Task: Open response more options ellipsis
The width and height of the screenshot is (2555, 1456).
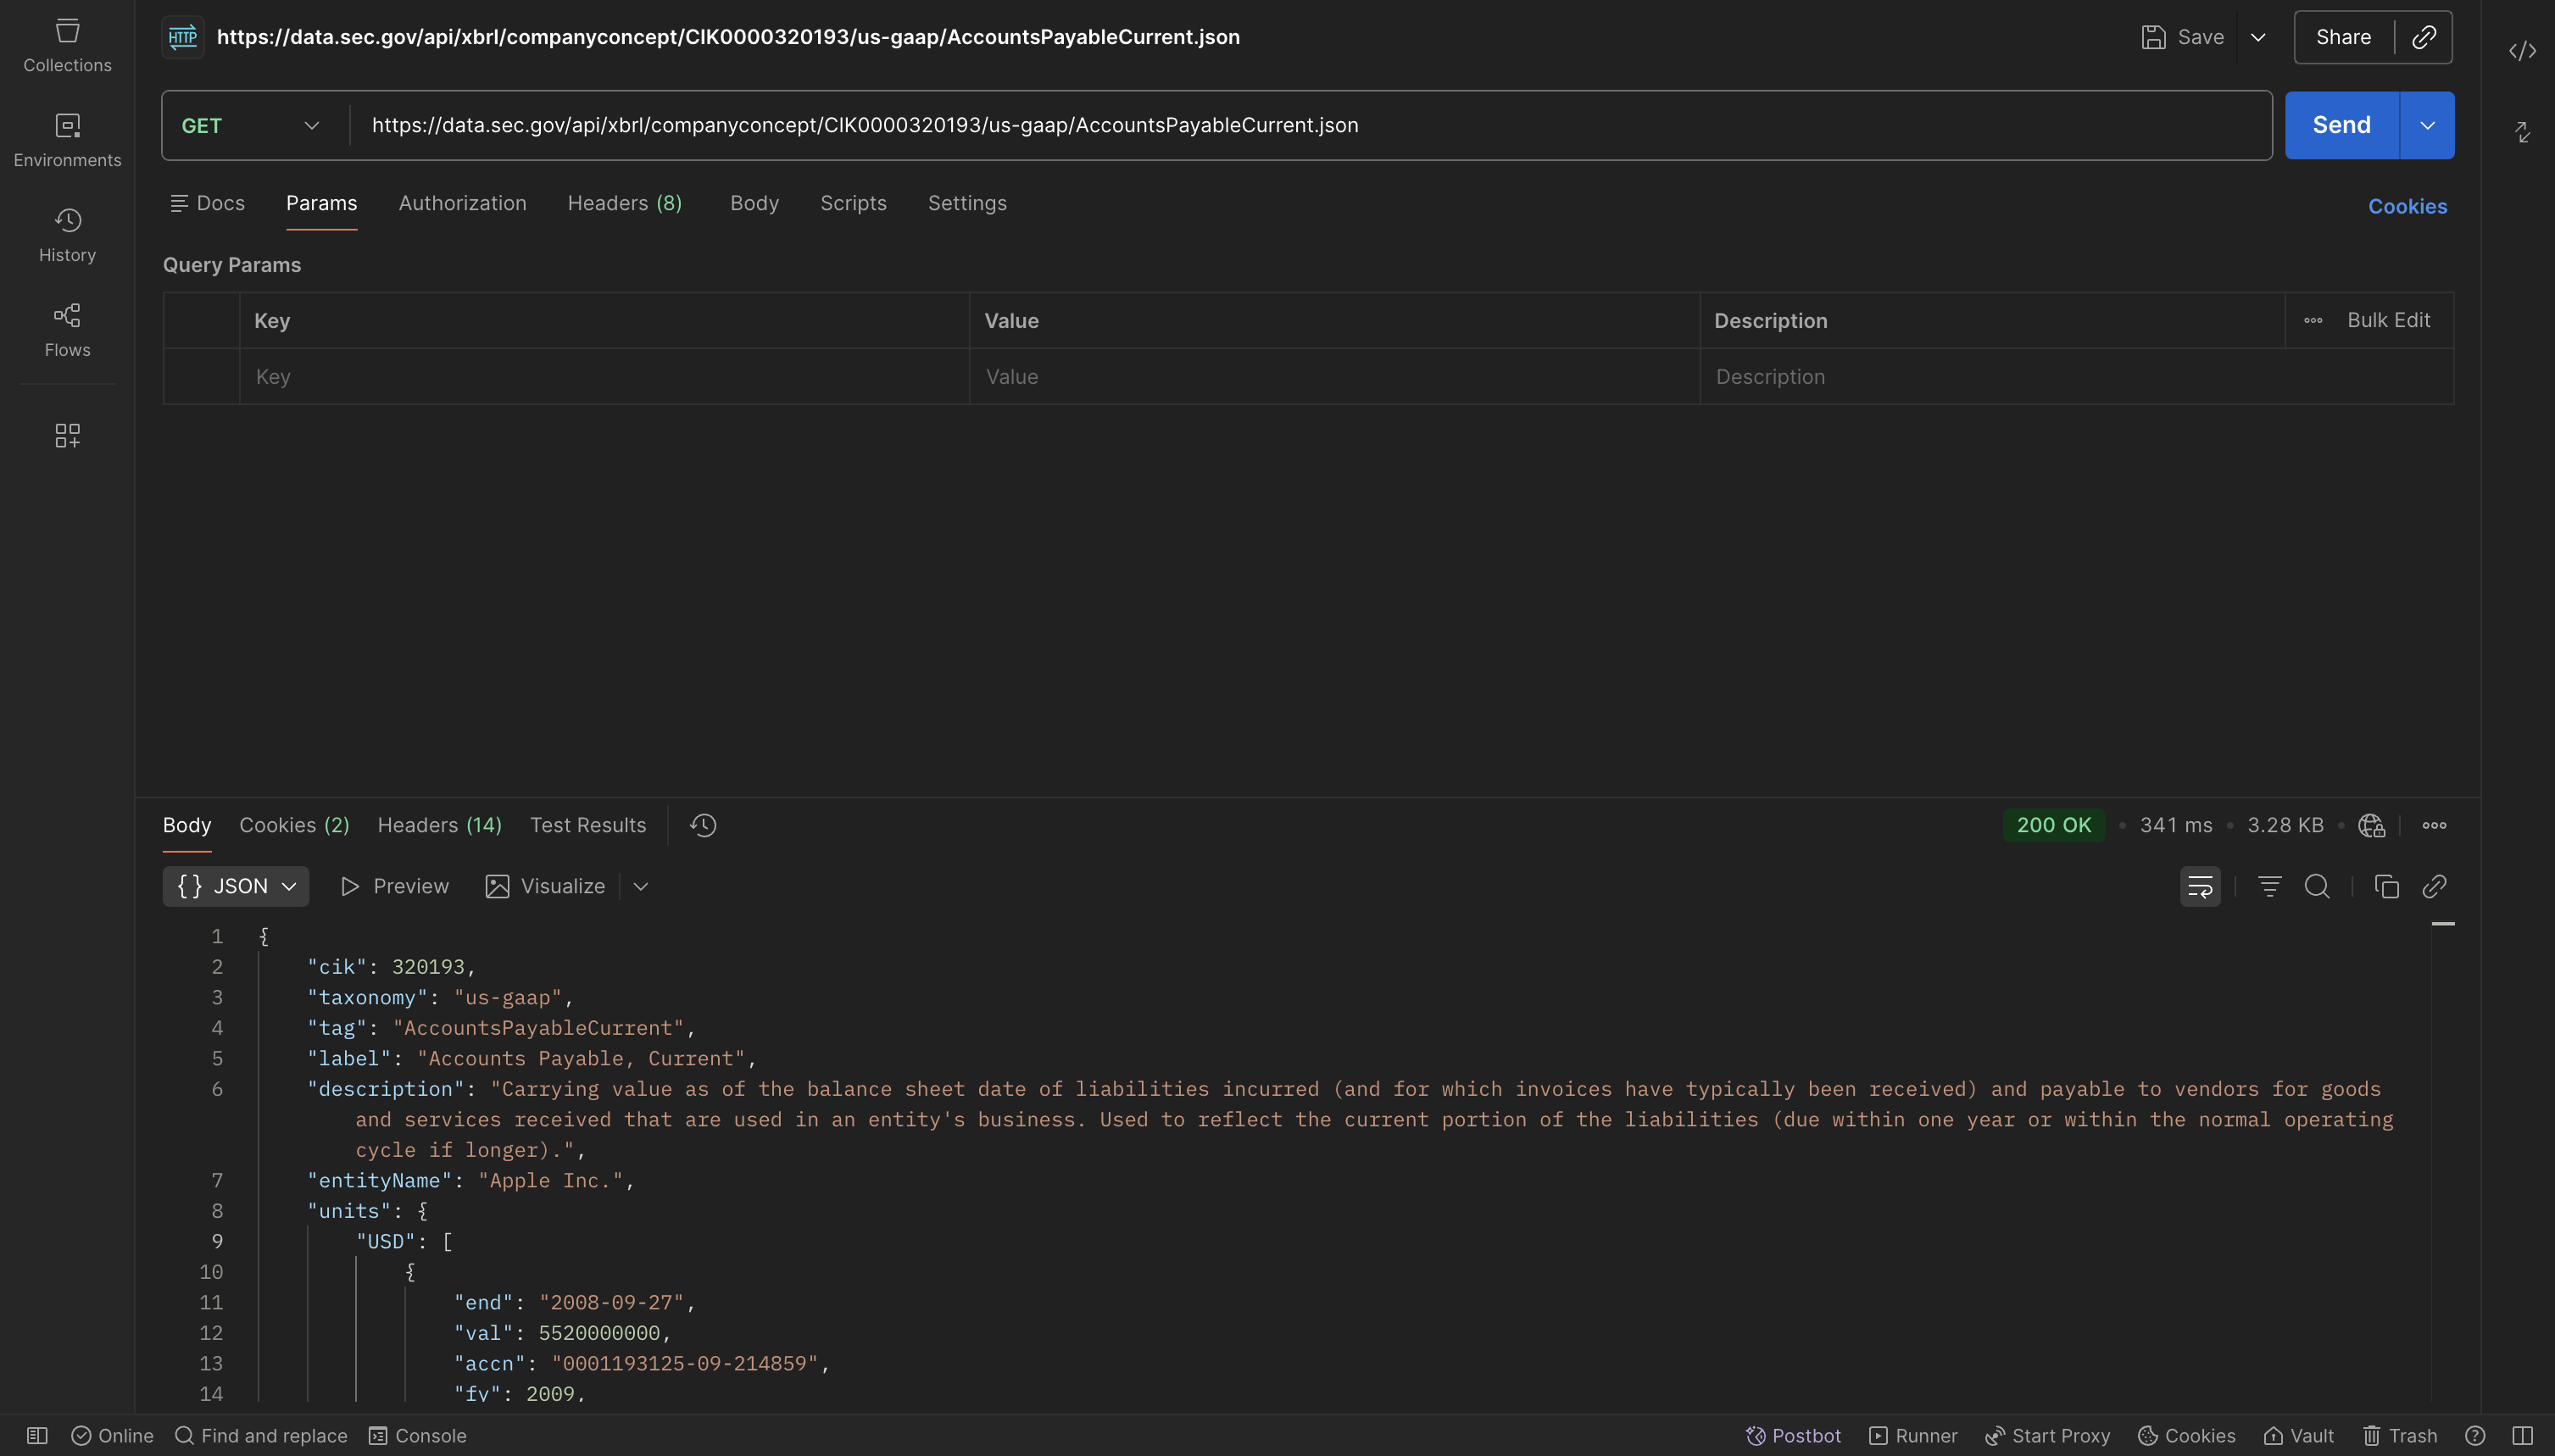Action: [2434, 825]
